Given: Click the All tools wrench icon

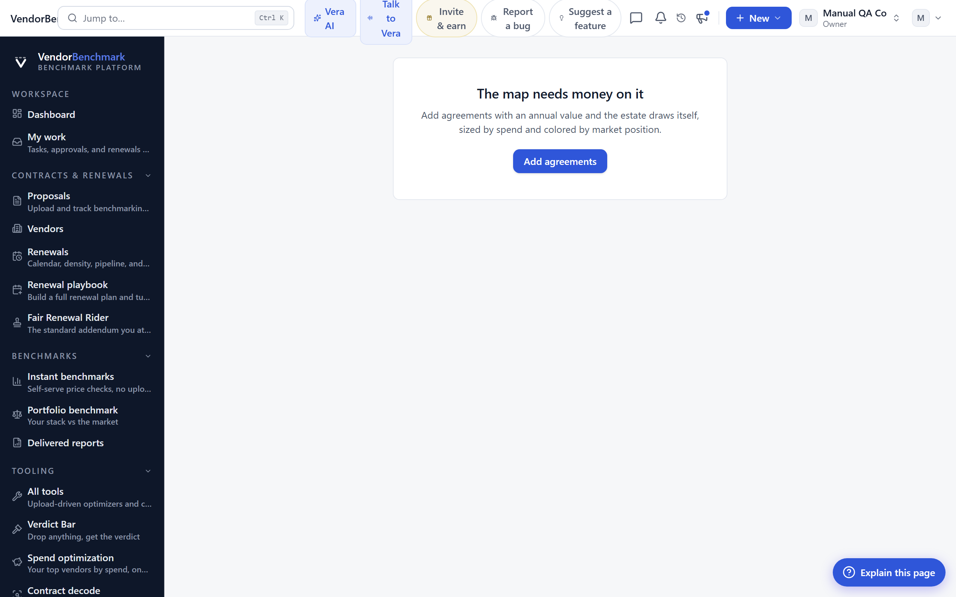Looking at the screenshot, I should pyautogui.click(x=17, y=496).
